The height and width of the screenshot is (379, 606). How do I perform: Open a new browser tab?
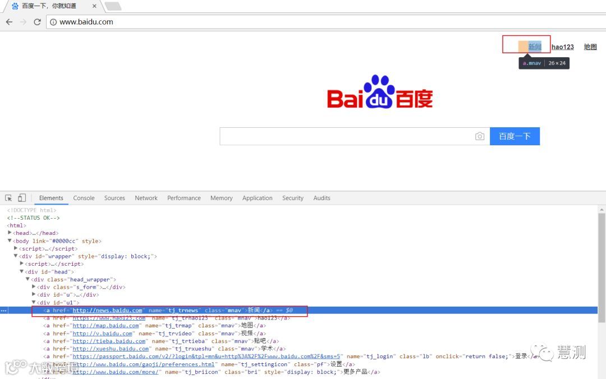point(113,6)
